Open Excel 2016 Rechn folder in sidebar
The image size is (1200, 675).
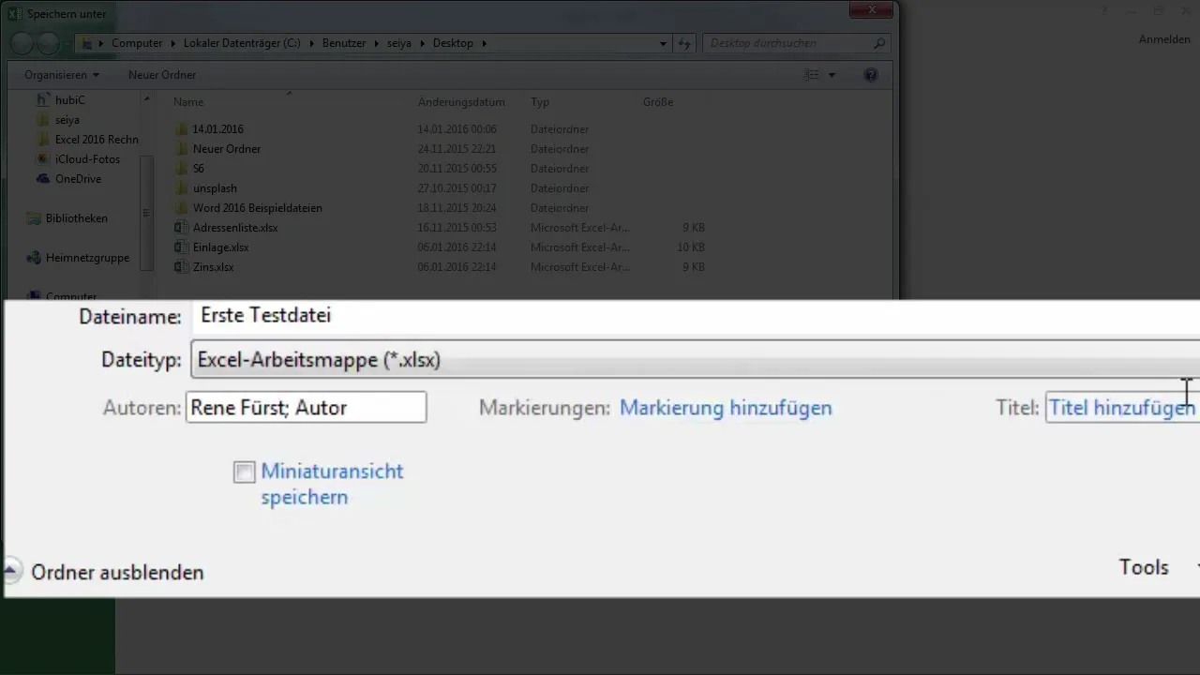click(97, 140)
